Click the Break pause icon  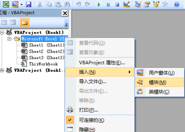[108, 5]
